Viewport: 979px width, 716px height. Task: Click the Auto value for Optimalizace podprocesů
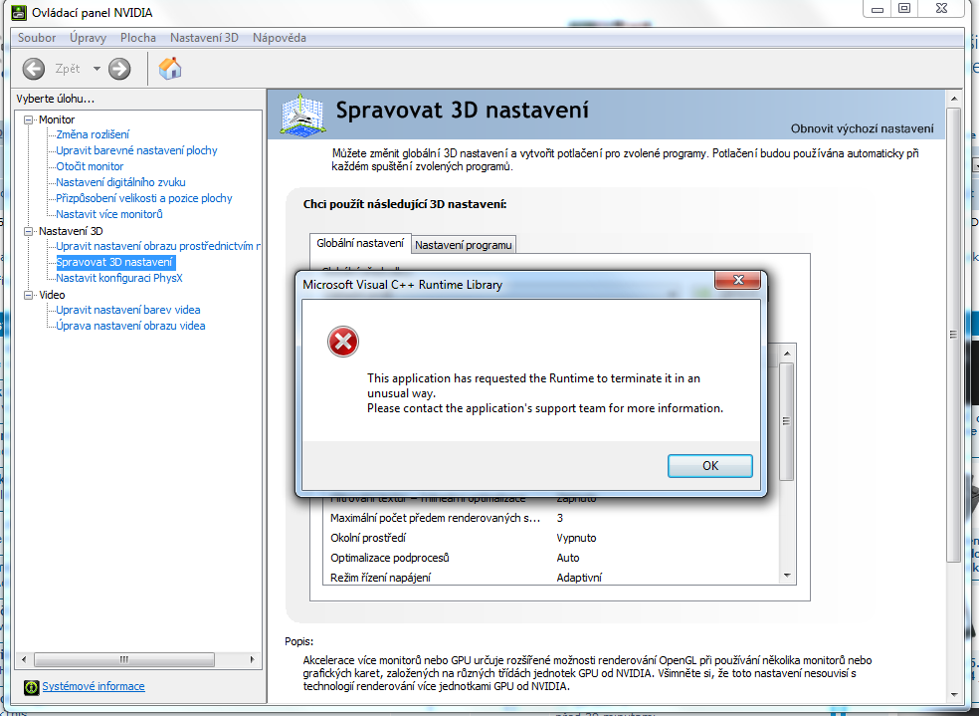(568, 558)
